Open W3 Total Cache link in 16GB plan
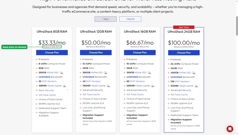This screenshot has width=238, height=135. [x=135, y=94]
